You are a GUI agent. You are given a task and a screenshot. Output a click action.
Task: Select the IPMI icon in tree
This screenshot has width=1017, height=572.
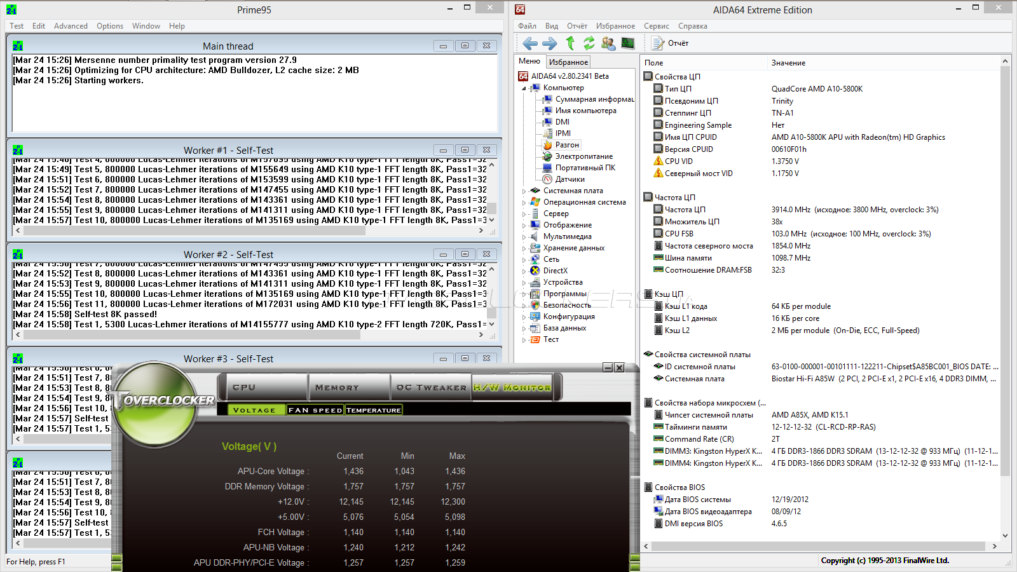point(547,133)
